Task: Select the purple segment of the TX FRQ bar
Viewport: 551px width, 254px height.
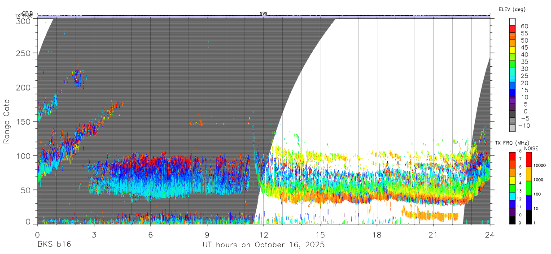Action: (x=512, y=213)
